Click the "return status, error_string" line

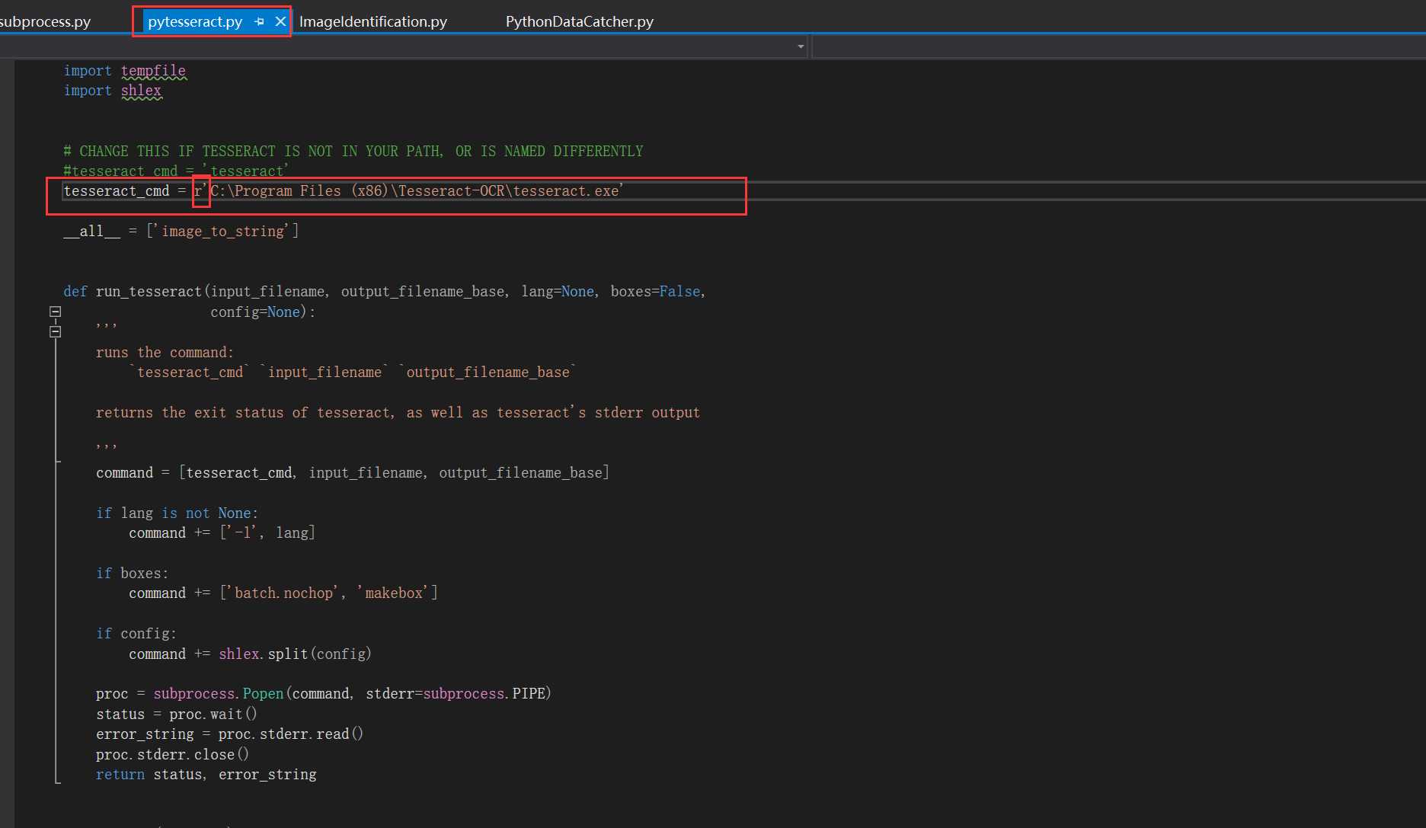point(206,774)
